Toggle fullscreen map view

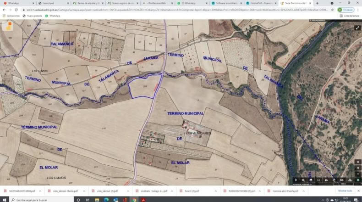point(357,28)
